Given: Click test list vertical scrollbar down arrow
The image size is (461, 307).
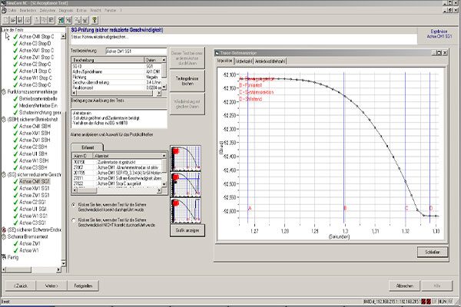Looking at the screenshot, I should [63, 262].
